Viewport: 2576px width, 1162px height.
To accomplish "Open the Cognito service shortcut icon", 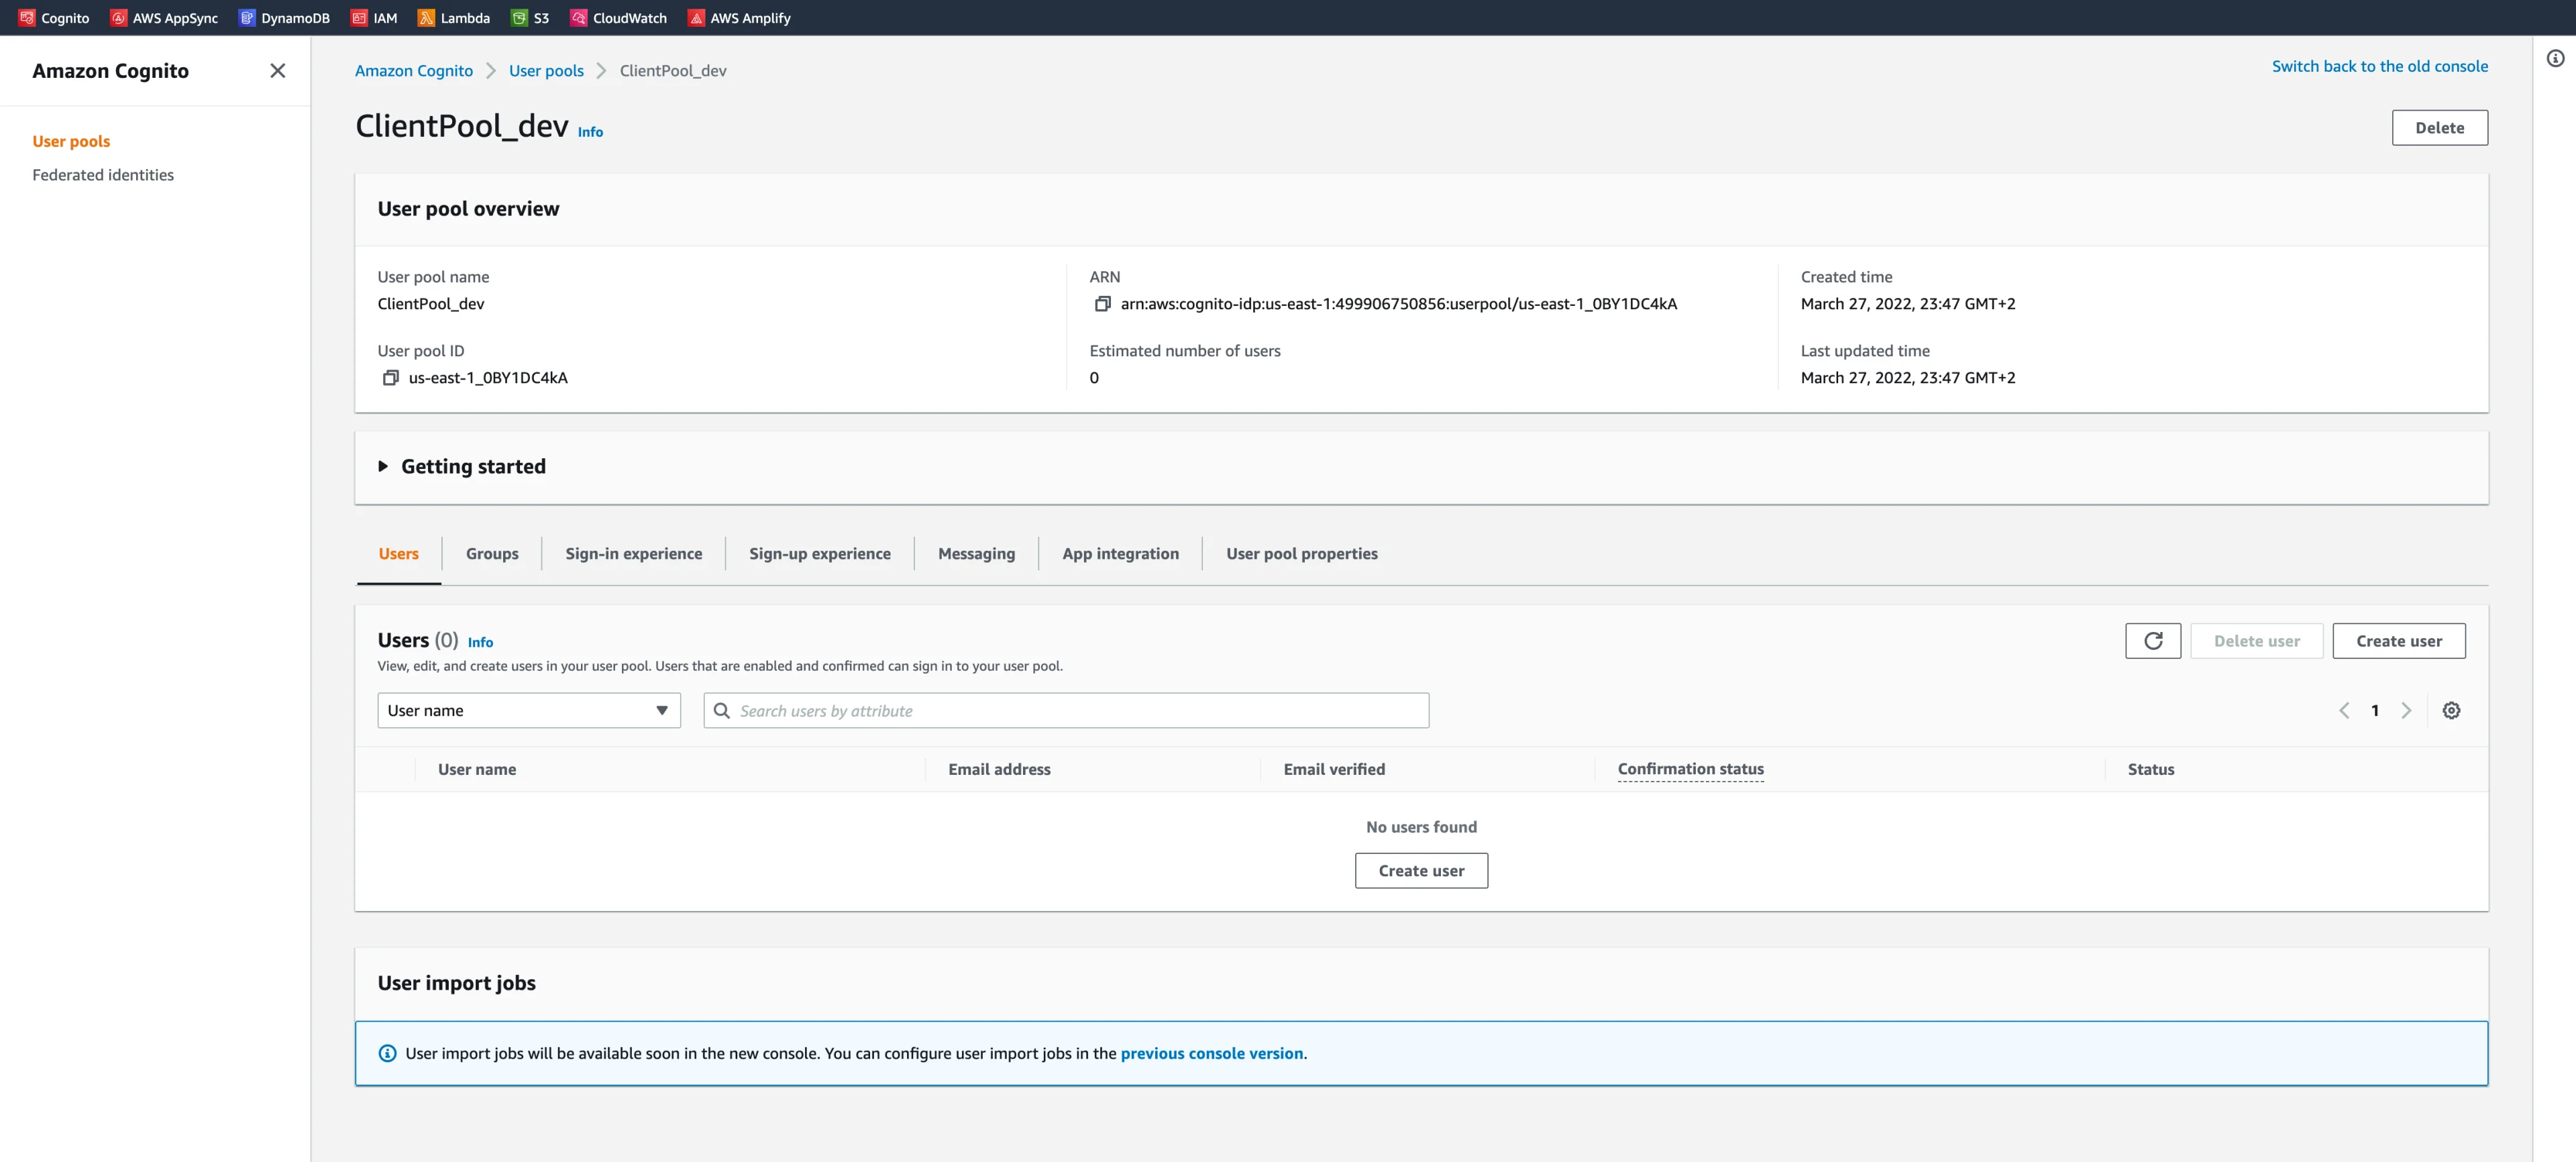I will tap(27, 18).
